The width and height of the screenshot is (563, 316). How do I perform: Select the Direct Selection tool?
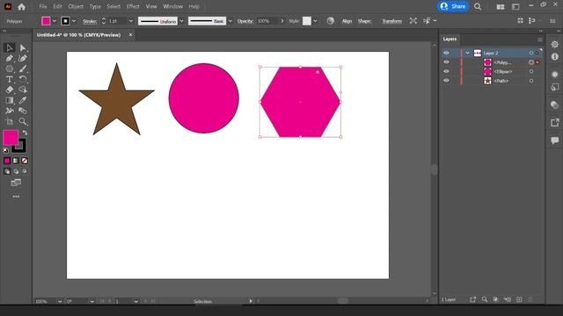23,47
